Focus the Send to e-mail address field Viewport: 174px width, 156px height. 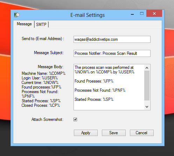tap(112, 39)
